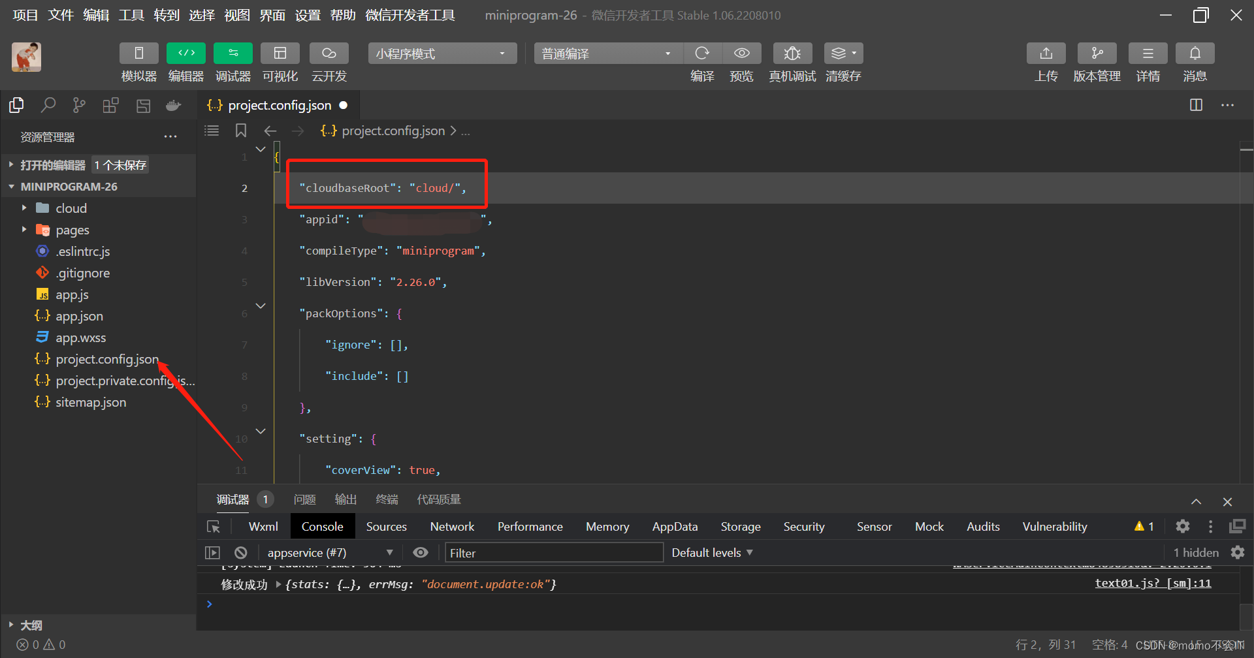This screenshot has width=1254, height=658.
Task: Open the explorer files icon in sidebar
Action: [17, 105]
